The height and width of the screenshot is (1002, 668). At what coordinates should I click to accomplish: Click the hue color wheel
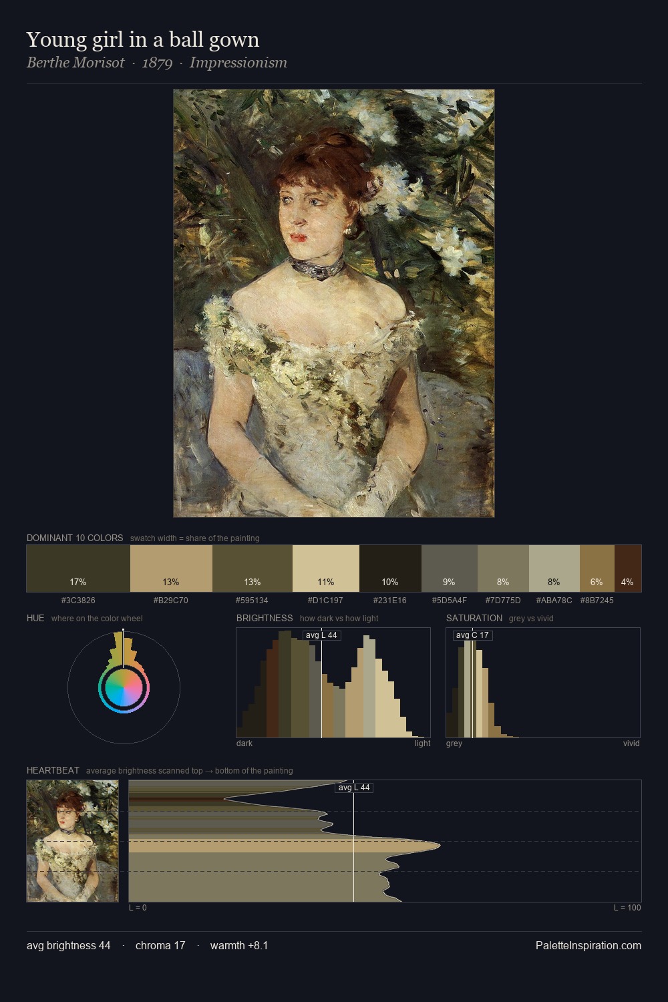coord(124,687)
